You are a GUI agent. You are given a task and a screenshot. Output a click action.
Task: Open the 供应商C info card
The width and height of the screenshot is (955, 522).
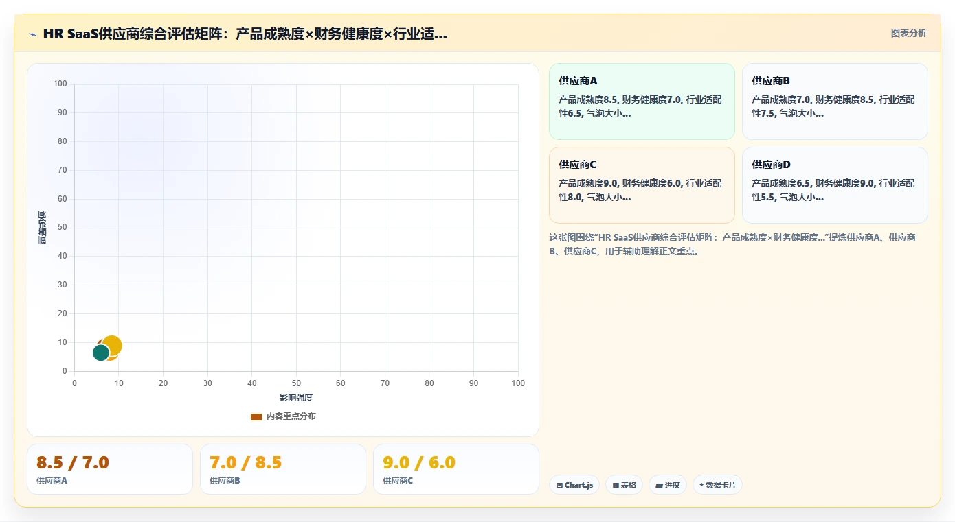642,185
